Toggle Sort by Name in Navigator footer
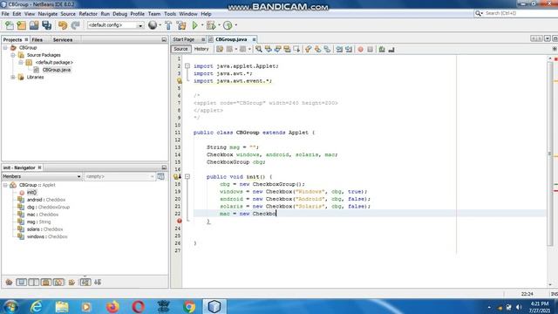Screen dimensions: 558x314 [85, 283]
